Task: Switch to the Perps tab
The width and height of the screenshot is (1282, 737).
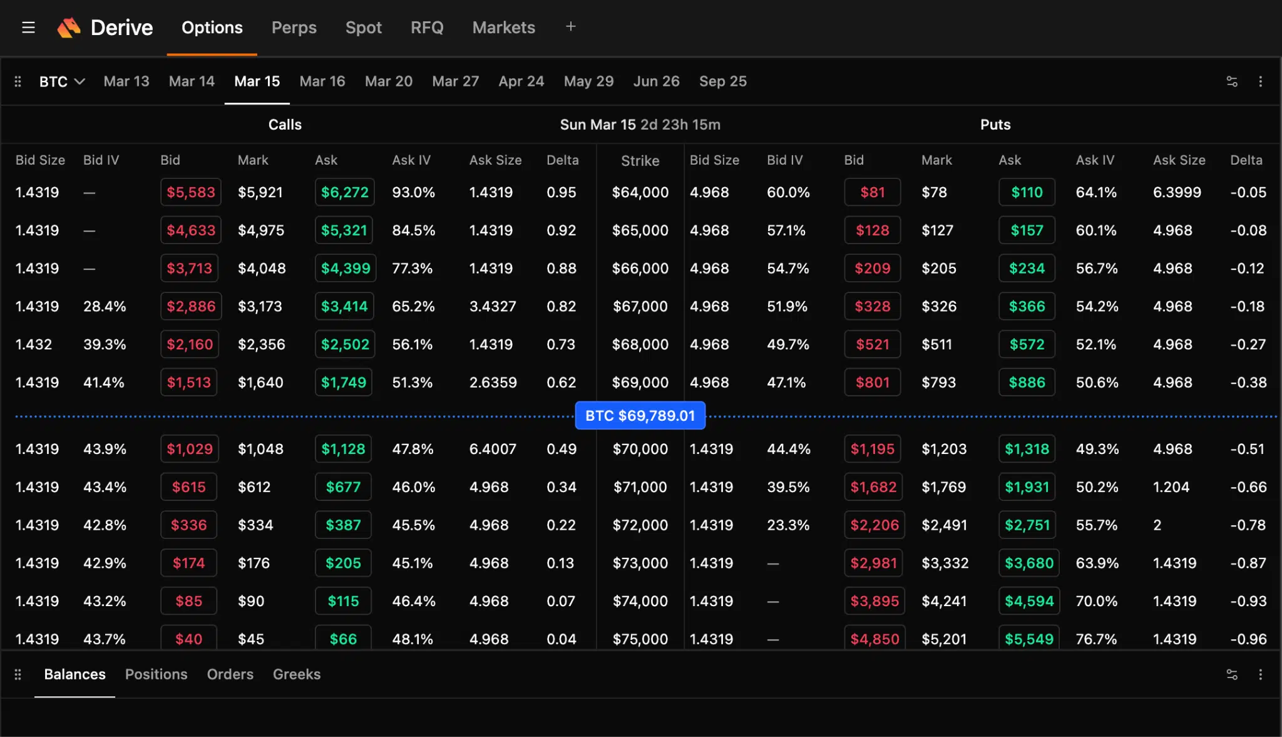Action: [294, 28]
